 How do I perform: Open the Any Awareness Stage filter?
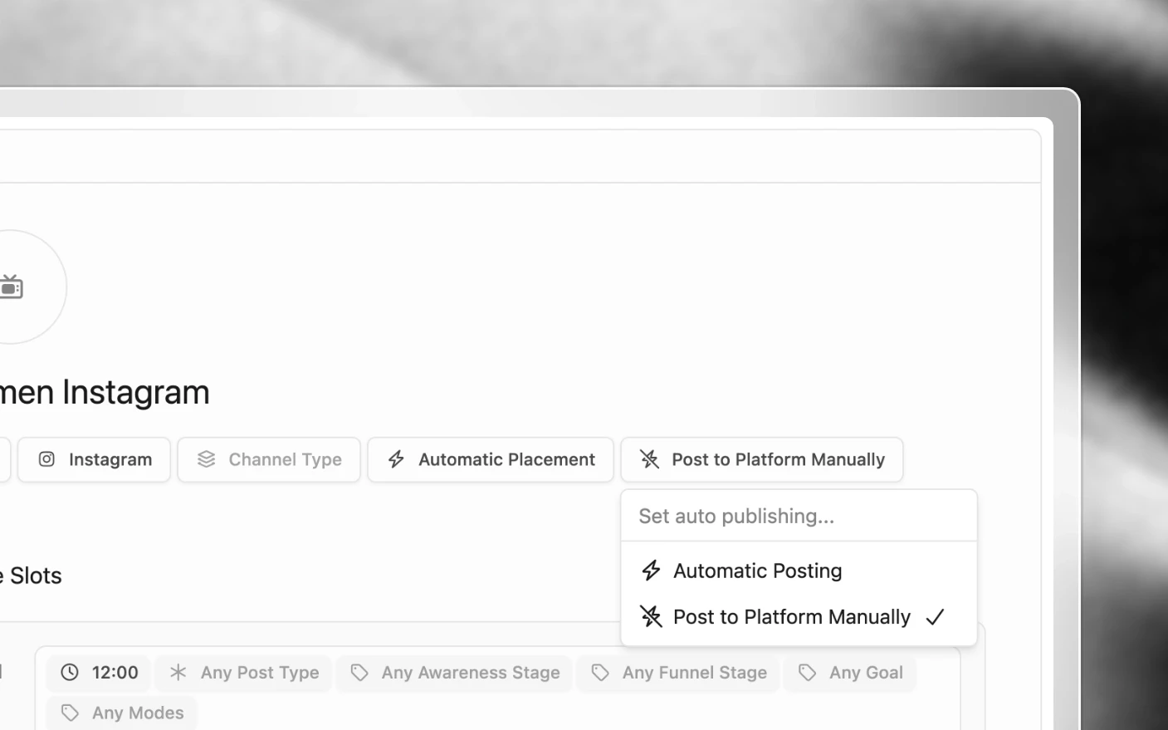455,673
